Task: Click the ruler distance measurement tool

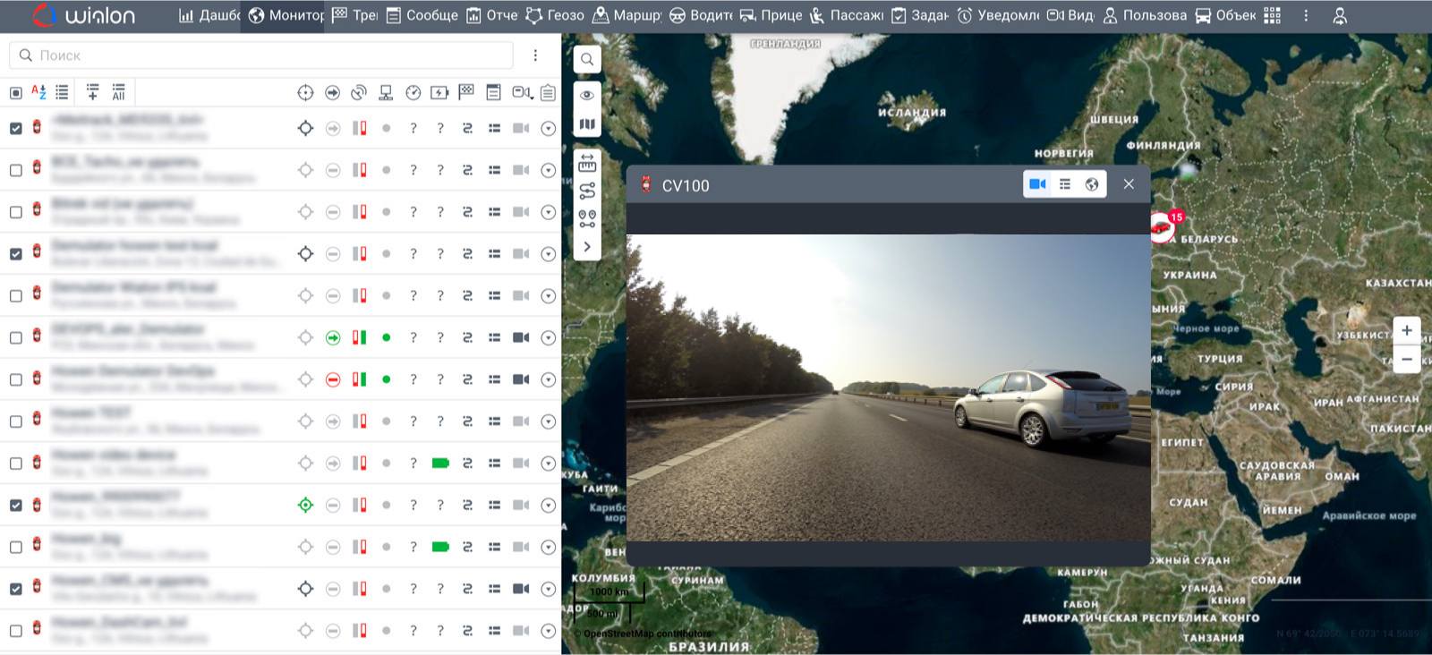Action: 587,164
